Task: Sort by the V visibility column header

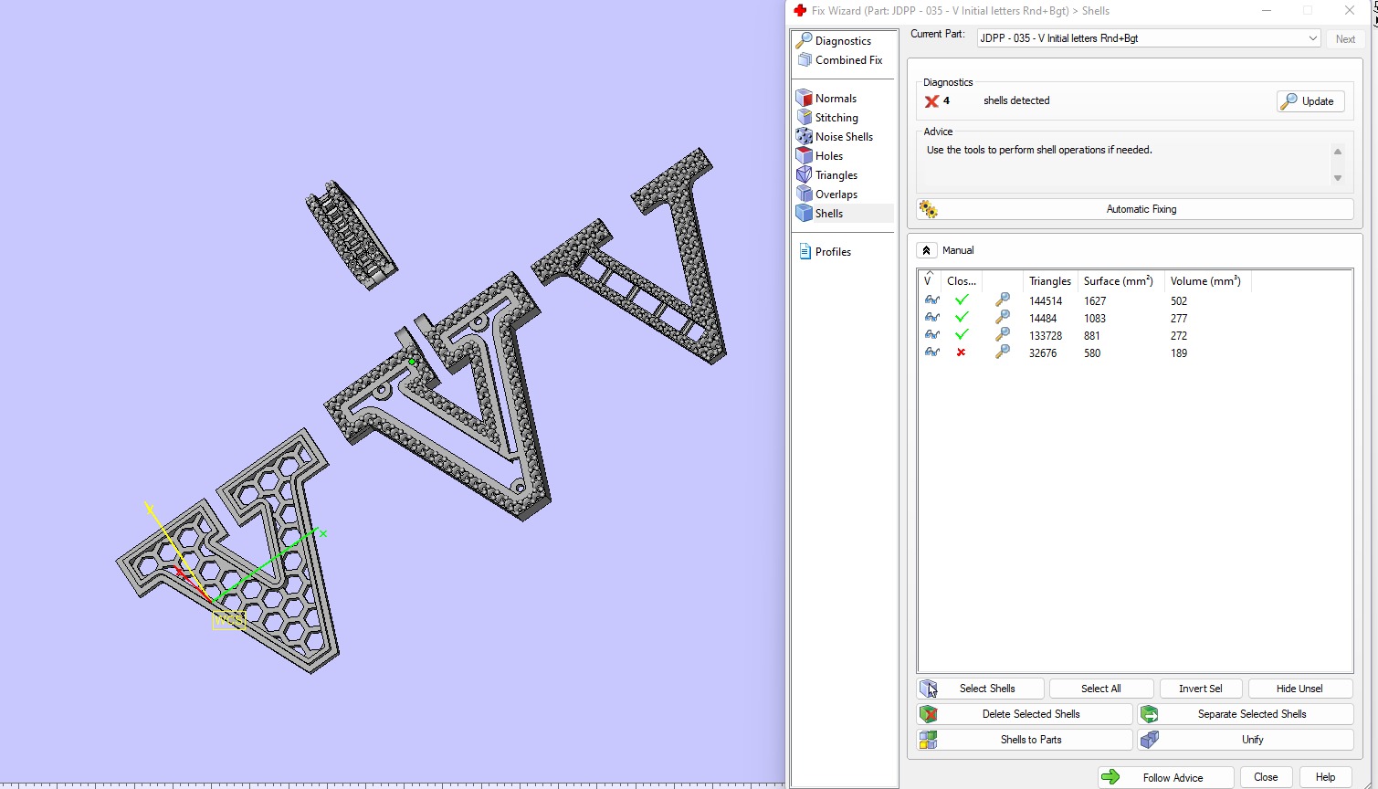Action: (x=929, y=280)
